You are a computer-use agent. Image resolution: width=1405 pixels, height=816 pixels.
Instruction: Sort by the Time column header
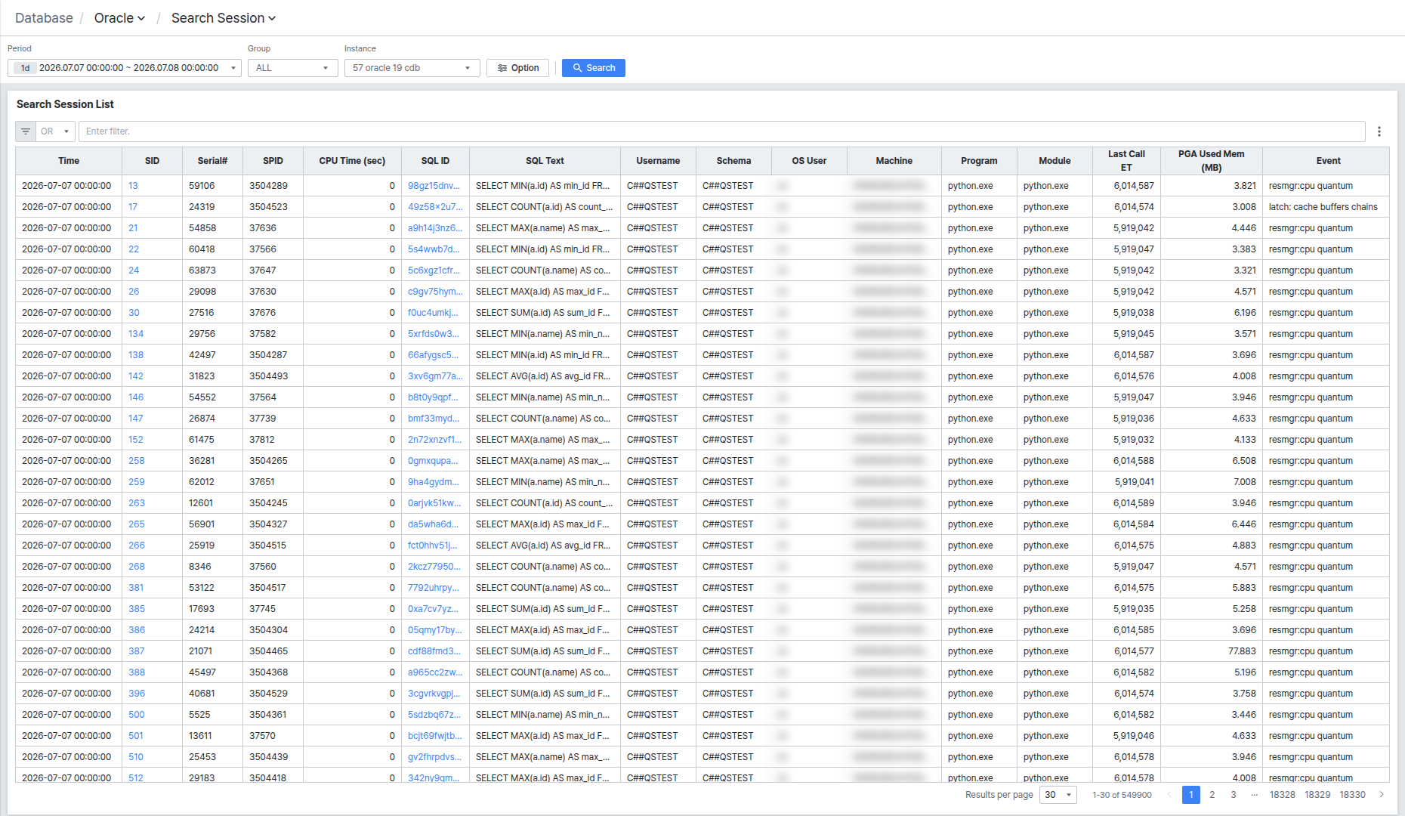[69, 161]
